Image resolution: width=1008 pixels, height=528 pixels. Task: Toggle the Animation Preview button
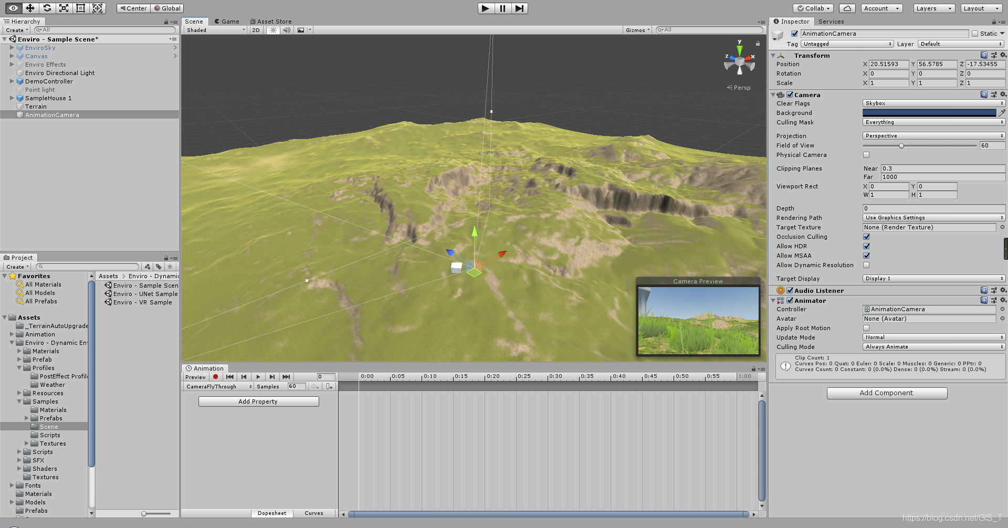coord(195,377)
